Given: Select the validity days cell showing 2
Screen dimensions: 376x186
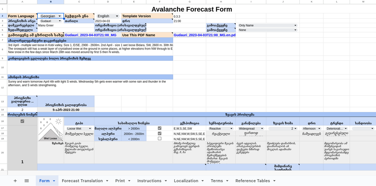Looking at the screenshot, I should click(x=22, y=110).
